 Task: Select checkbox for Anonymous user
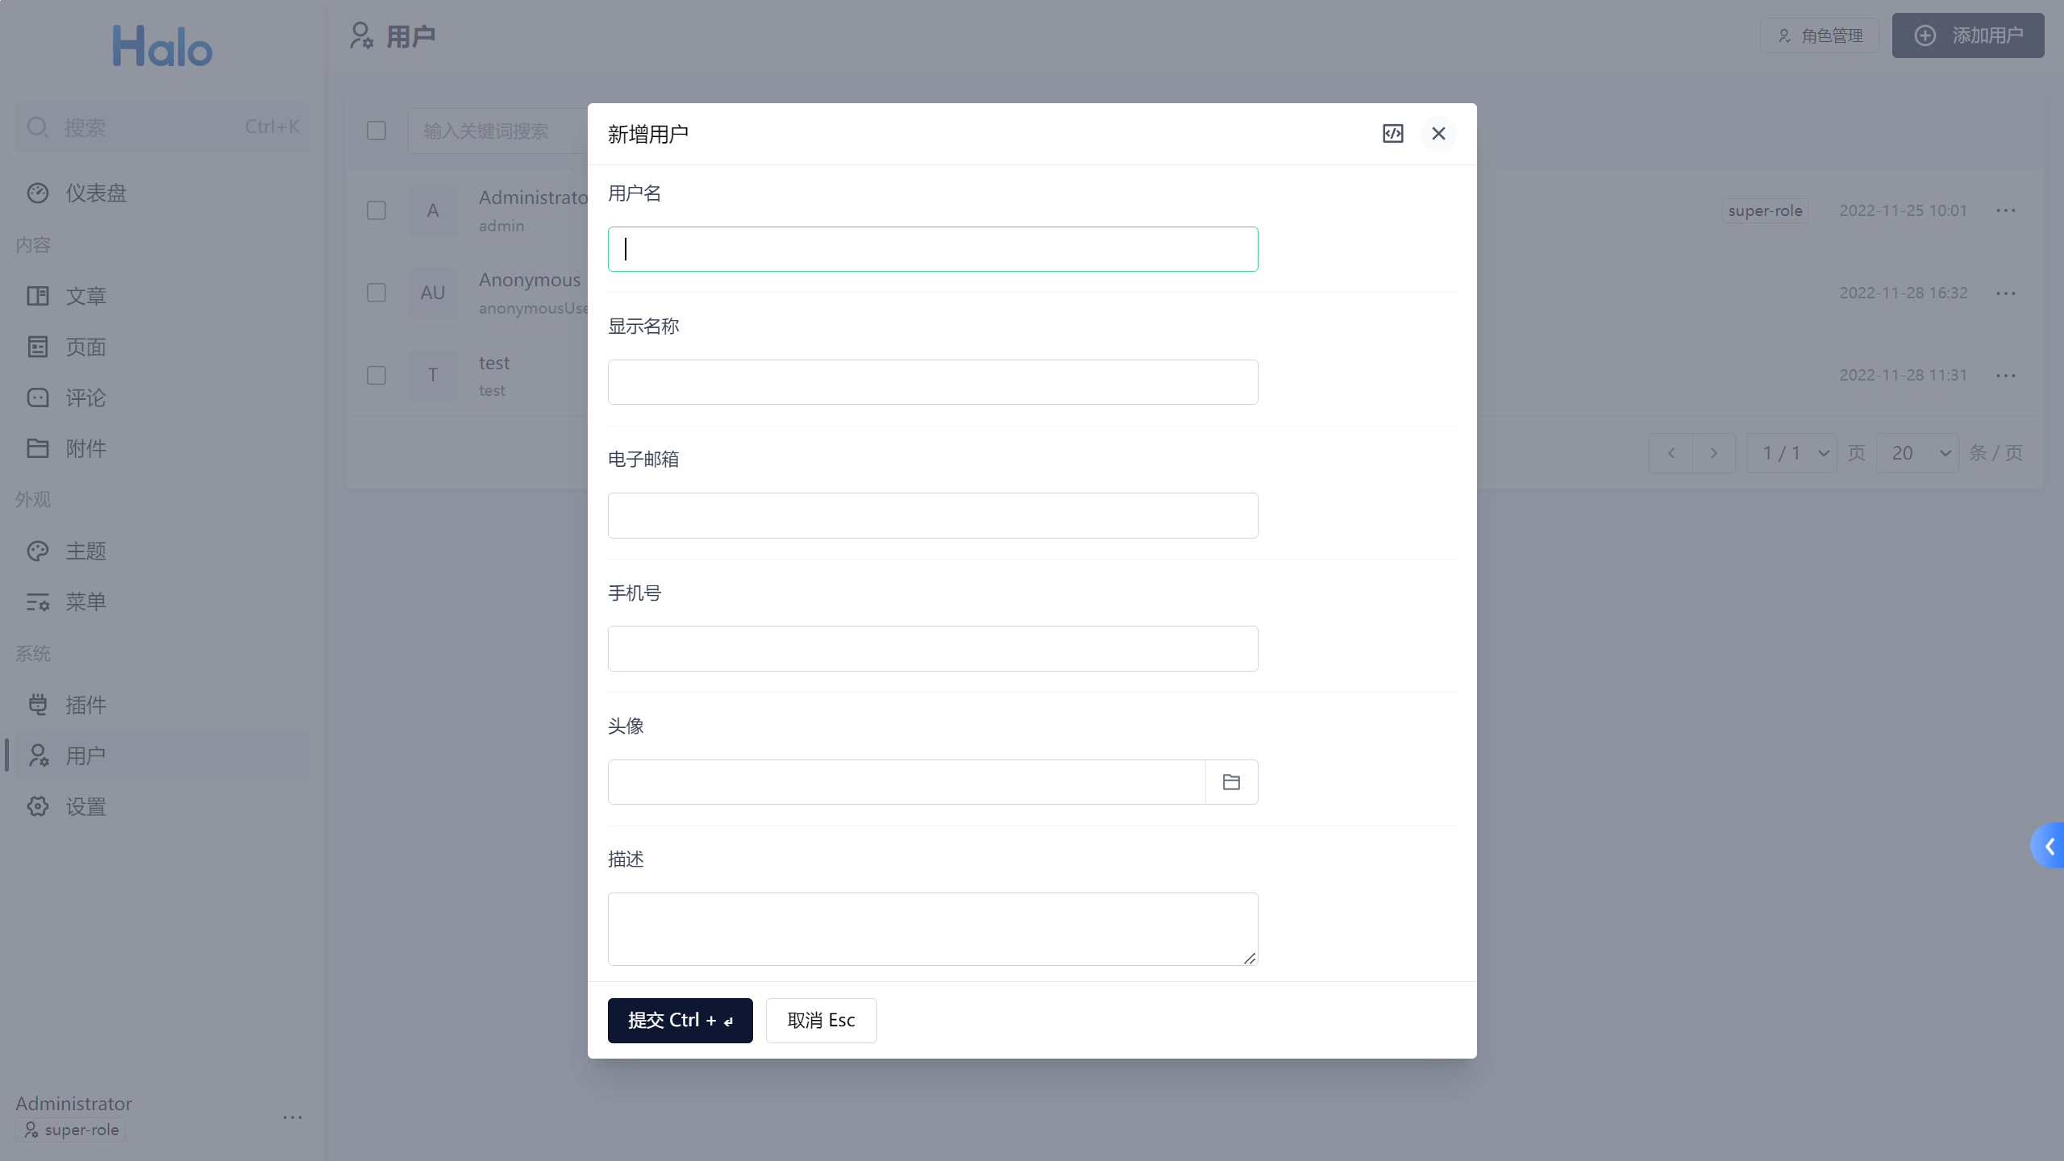click(376, 293)
